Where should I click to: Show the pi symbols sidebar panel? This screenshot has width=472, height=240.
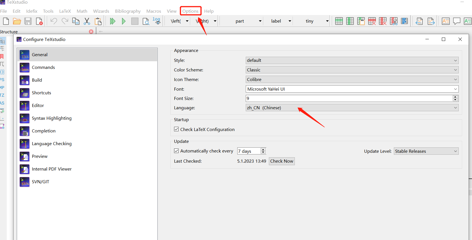pos(2,64)
